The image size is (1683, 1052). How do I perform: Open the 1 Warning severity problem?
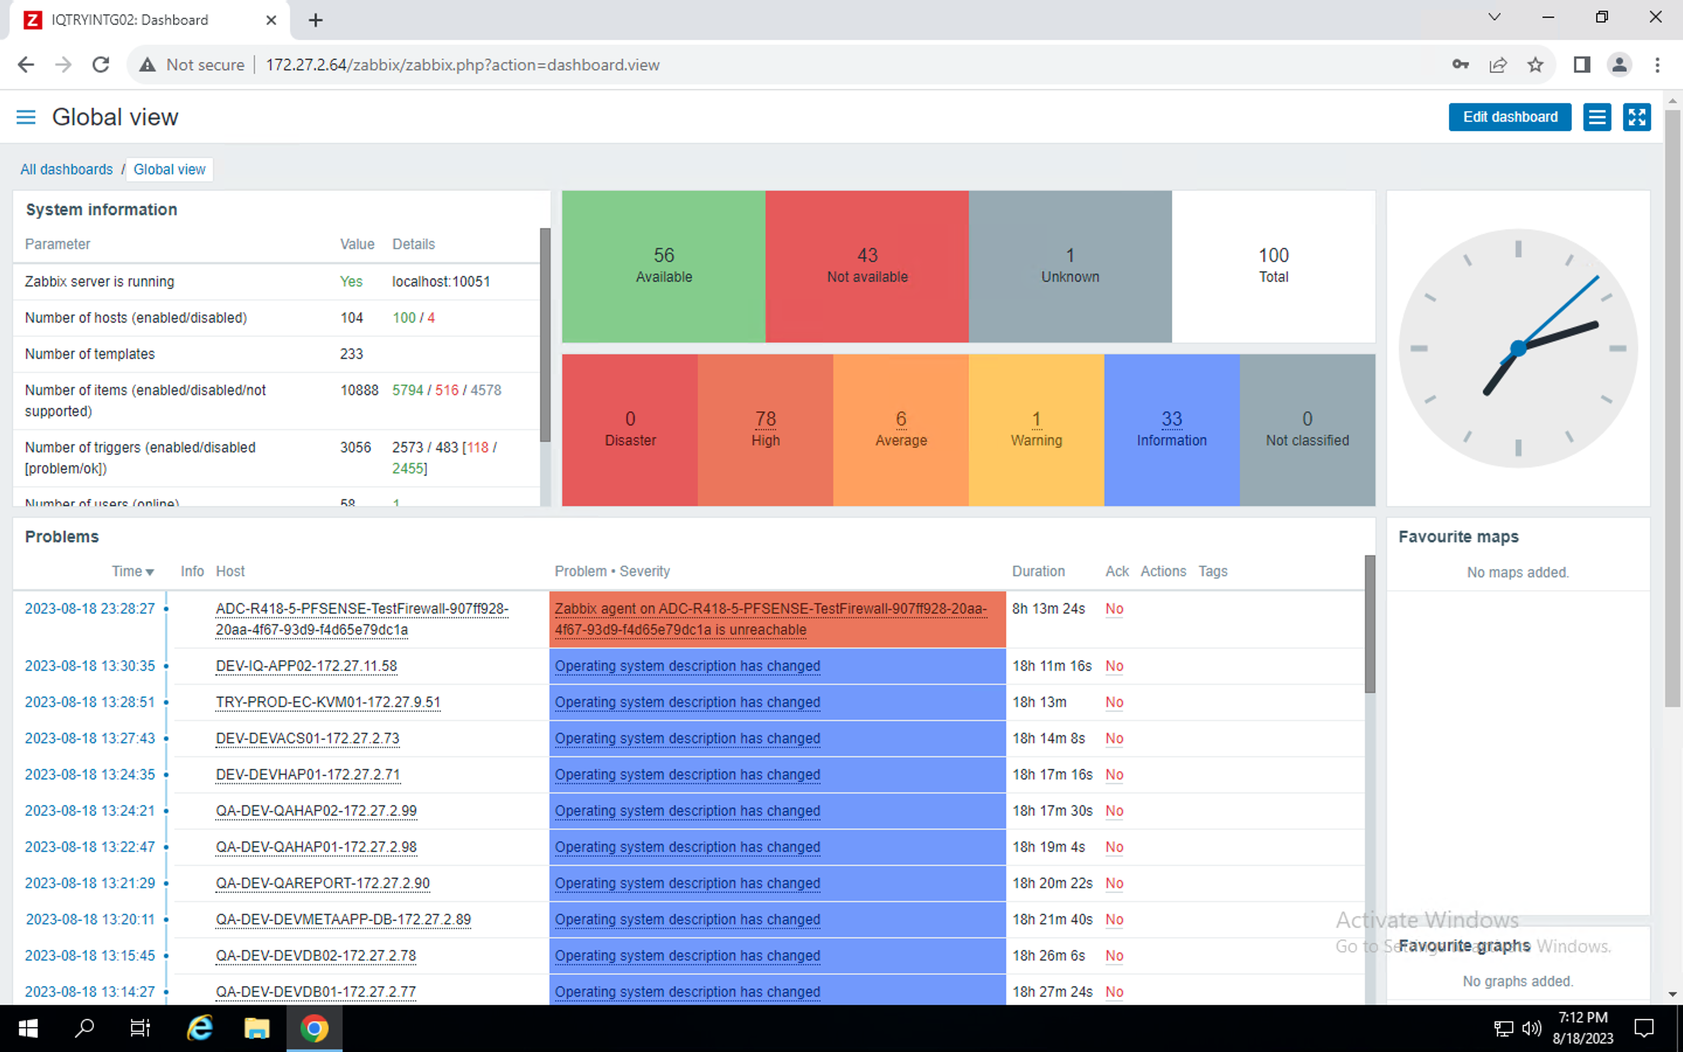click(x=1036, y=420)
